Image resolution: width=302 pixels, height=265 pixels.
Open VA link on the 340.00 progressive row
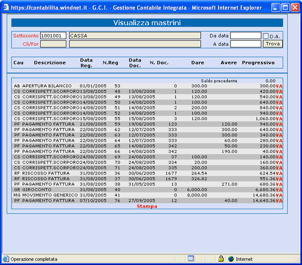279,136
